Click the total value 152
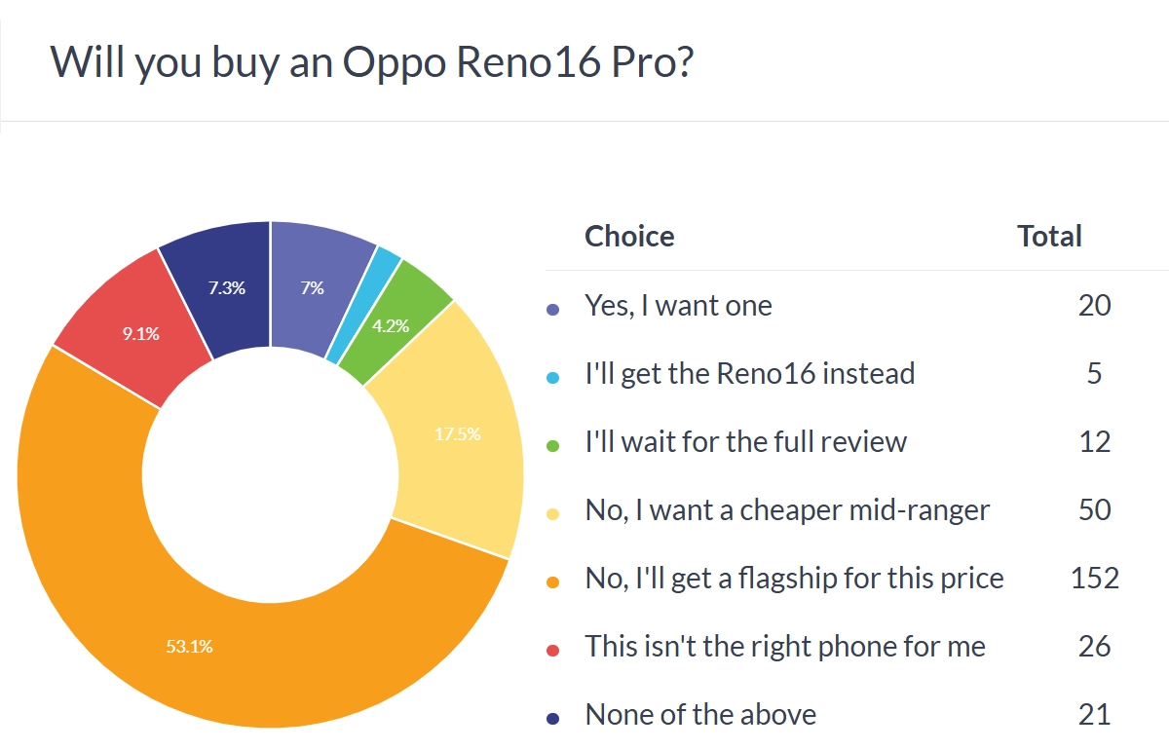 click(x=1095, y=579)
